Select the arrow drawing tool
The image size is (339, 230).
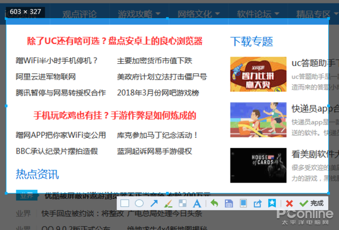click(x=154, y=203)
